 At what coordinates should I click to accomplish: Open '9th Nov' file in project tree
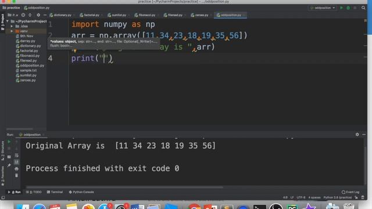pos(24,36)
